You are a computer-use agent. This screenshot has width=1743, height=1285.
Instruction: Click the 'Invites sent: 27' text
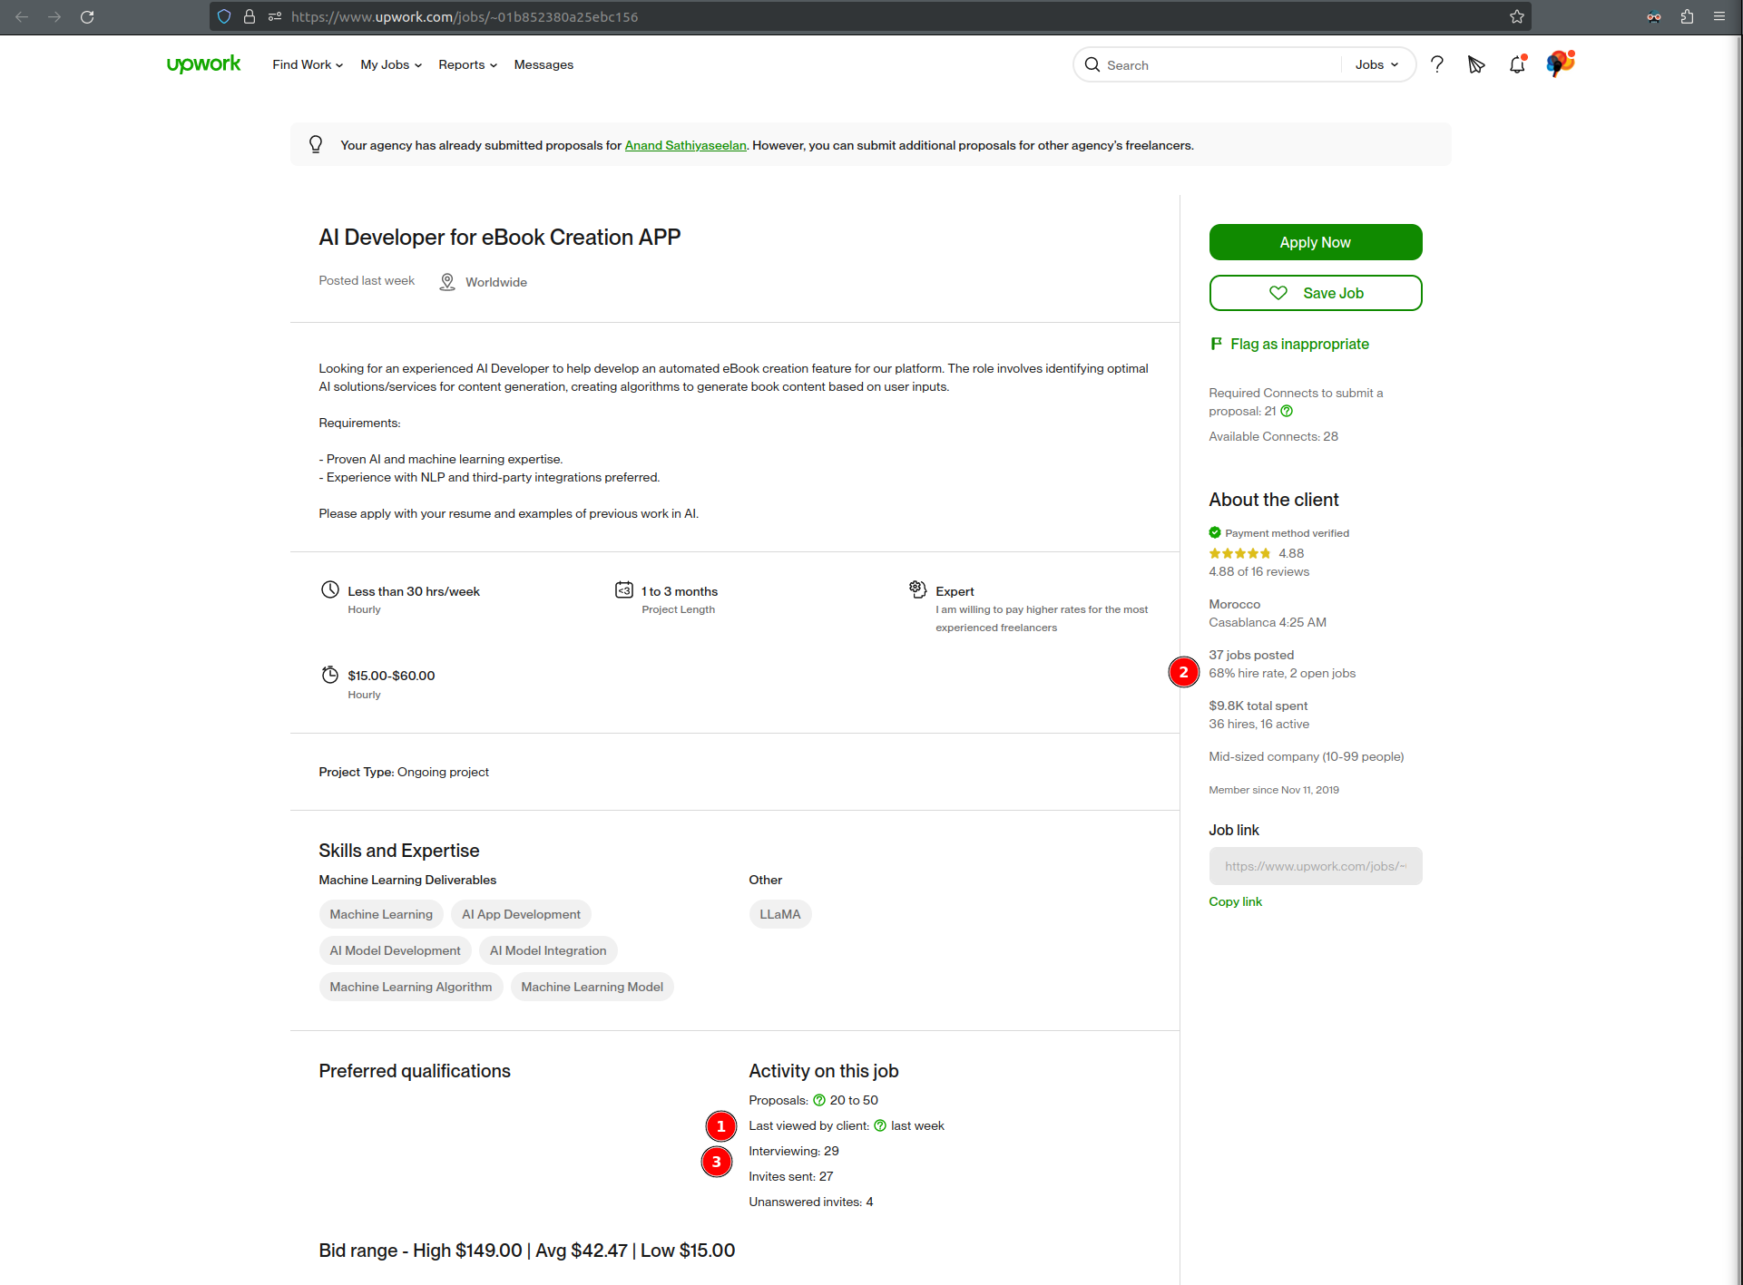[x=790, y=1176]
